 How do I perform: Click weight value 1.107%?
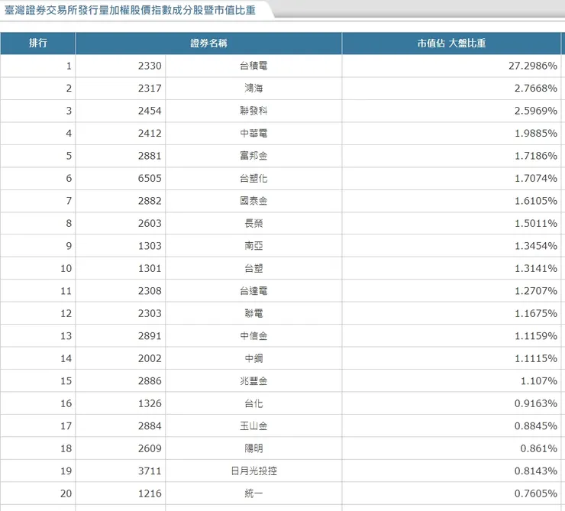click(539, 381)
